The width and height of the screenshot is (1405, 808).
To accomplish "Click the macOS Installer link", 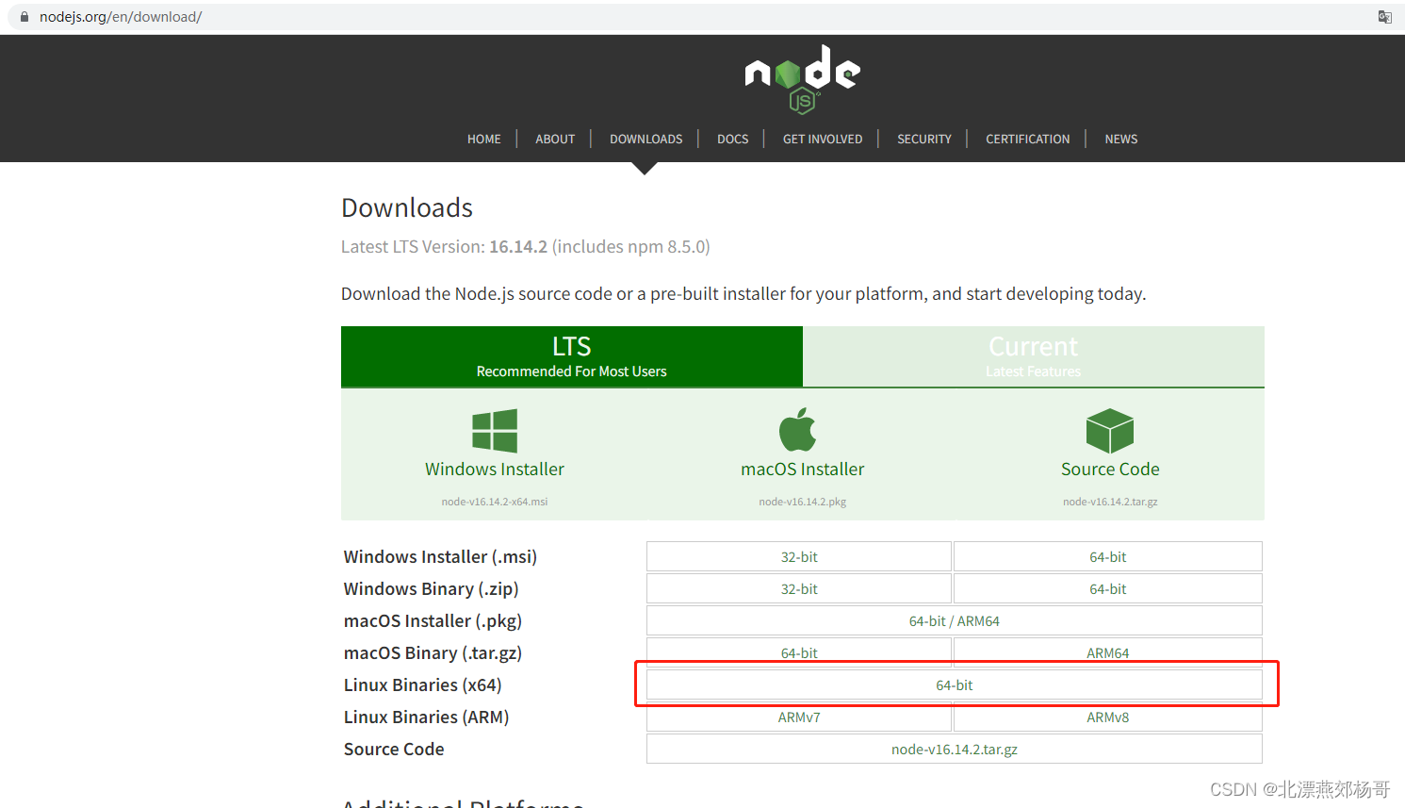I will [803, 469].
